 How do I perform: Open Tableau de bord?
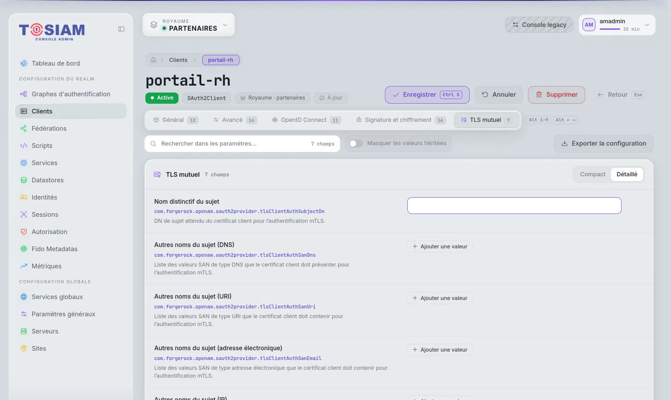(71, 63)
